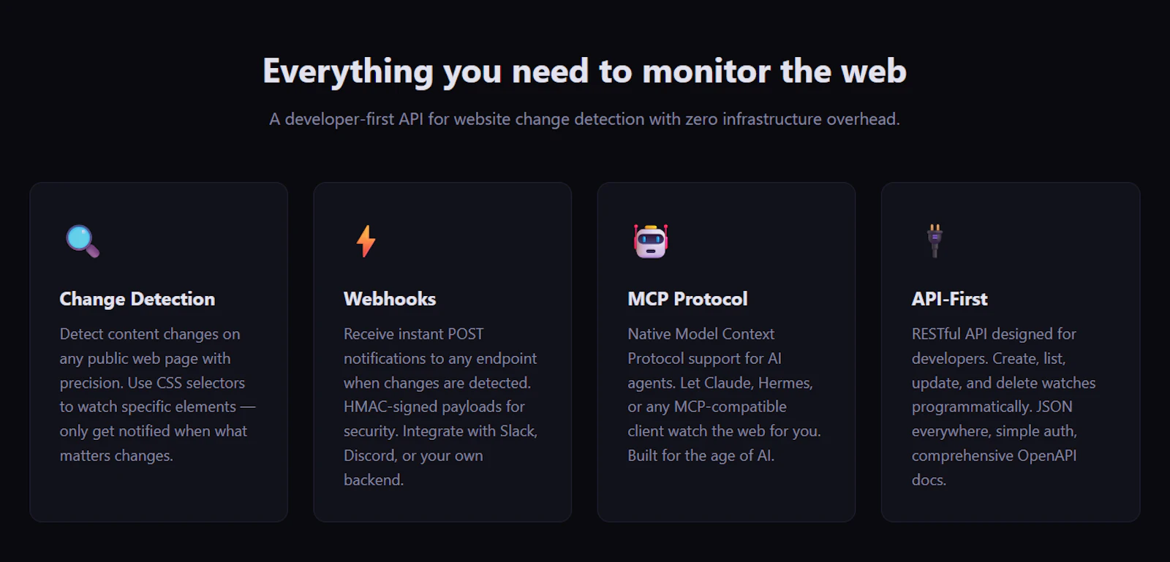Select the Webhooks card title
This screenshot has height=562, width=1170.
tap(390, 299)
